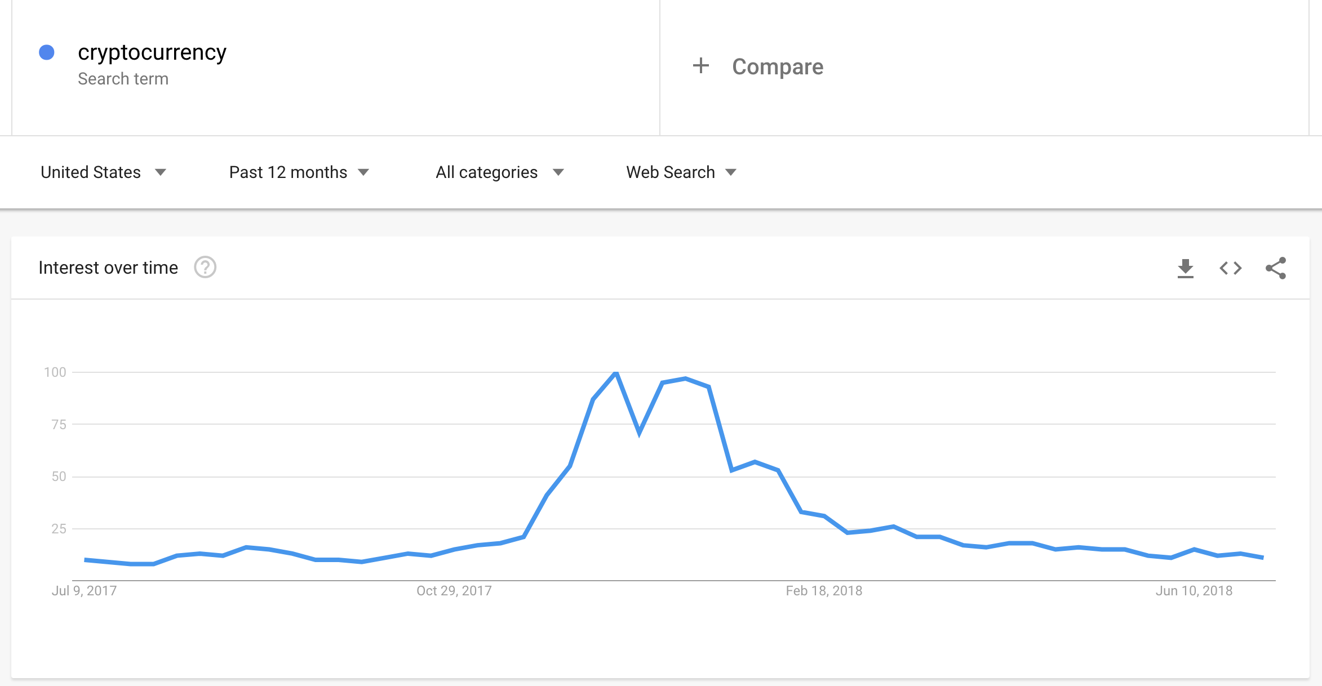This screenshot has height=686, width=1322.
Task: Click the plus icon beside Compare
Action: pyautogui.click(x=700, y=66)
